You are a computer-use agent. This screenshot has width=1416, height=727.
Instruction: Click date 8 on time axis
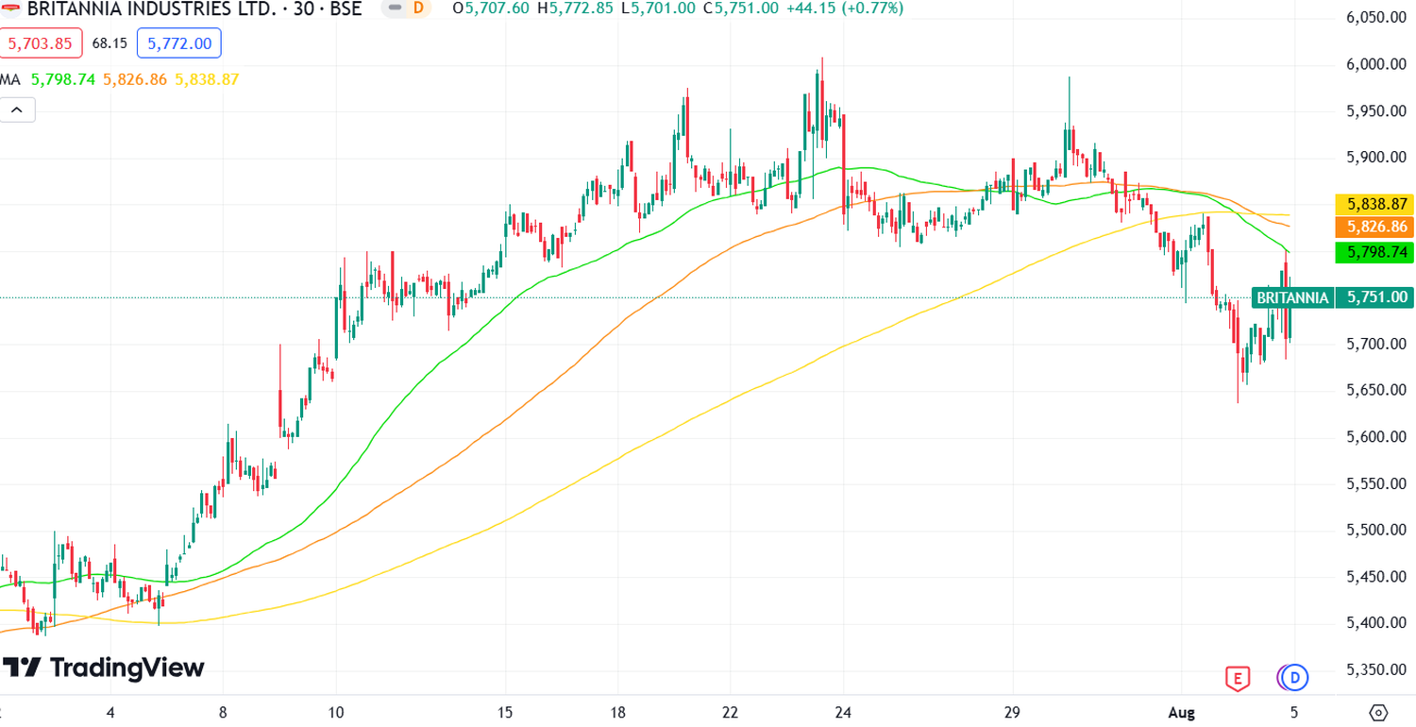[x=223, y=712]
